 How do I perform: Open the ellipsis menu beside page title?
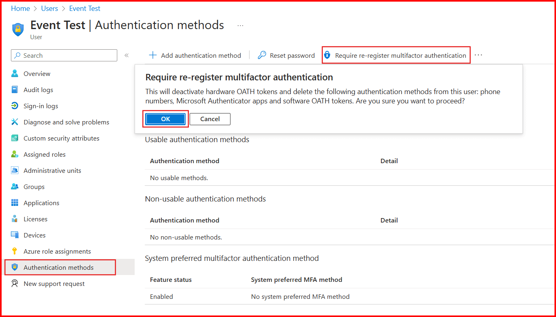click(241, 25)
